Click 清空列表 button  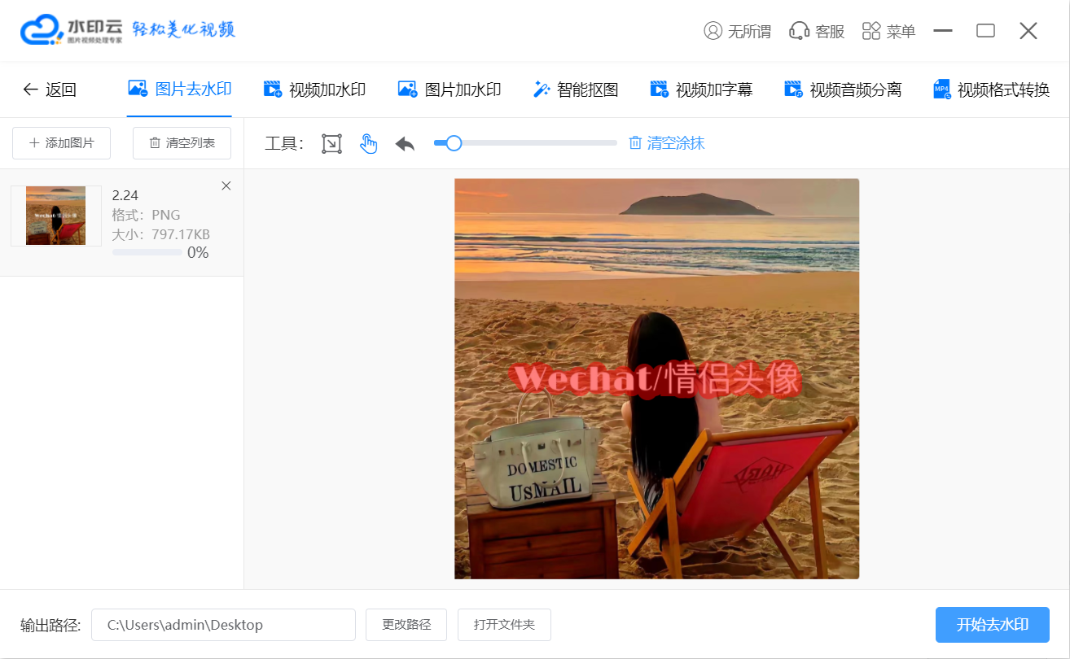click(182, 143)
